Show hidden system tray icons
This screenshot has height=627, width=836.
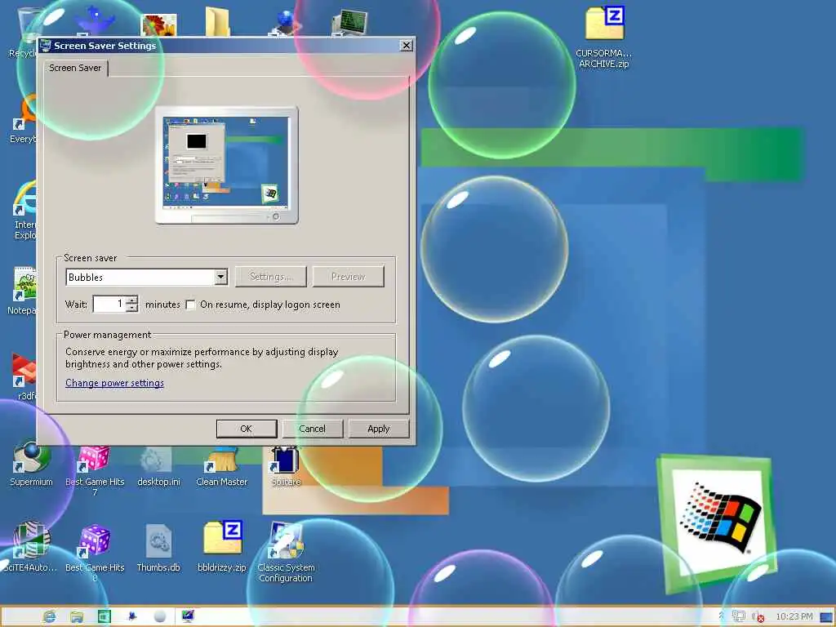721,616
